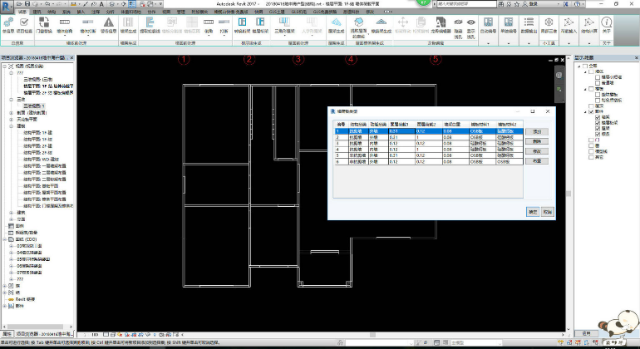Uncheck the 楼层桁架 checkbox in right panel
This screenshot has height=349, width=640.
pyautogui.click(x=598, y=123)
